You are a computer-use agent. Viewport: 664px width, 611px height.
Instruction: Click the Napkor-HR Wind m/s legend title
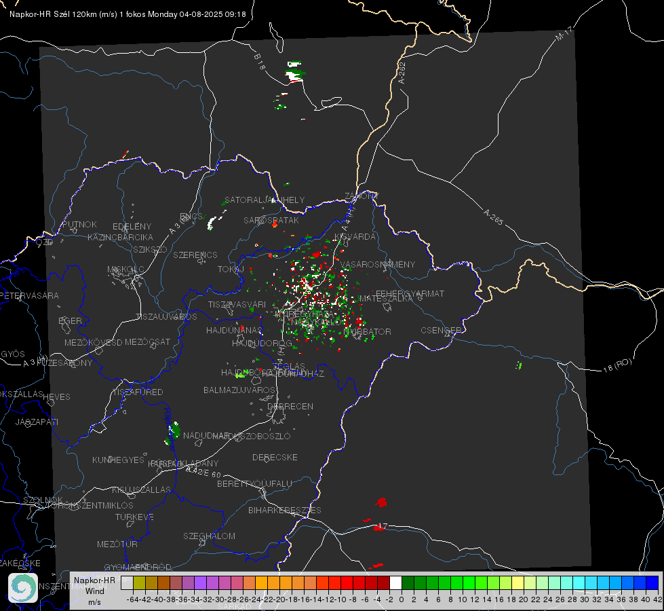[94, 591]
